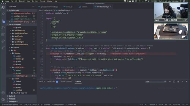The image size is (190, 106).
Task: Click the apple-music-media branch in status bar
Action: (10, 105)
